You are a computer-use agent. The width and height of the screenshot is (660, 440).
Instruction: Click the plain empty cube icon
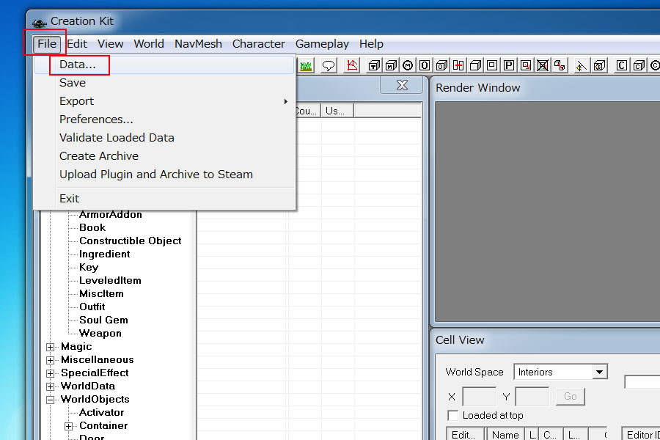475,66
